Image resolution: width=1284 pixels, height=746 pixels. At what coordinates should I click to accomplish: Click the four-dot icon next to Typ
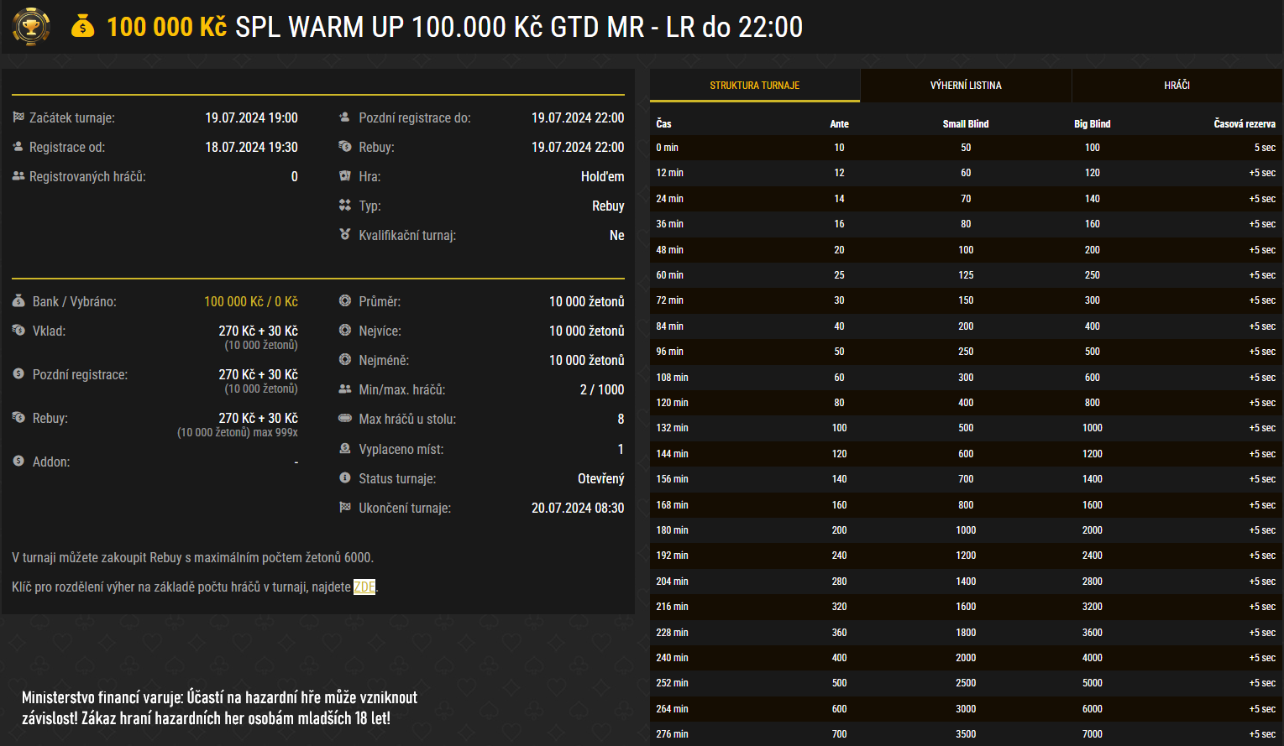[344, 206]
